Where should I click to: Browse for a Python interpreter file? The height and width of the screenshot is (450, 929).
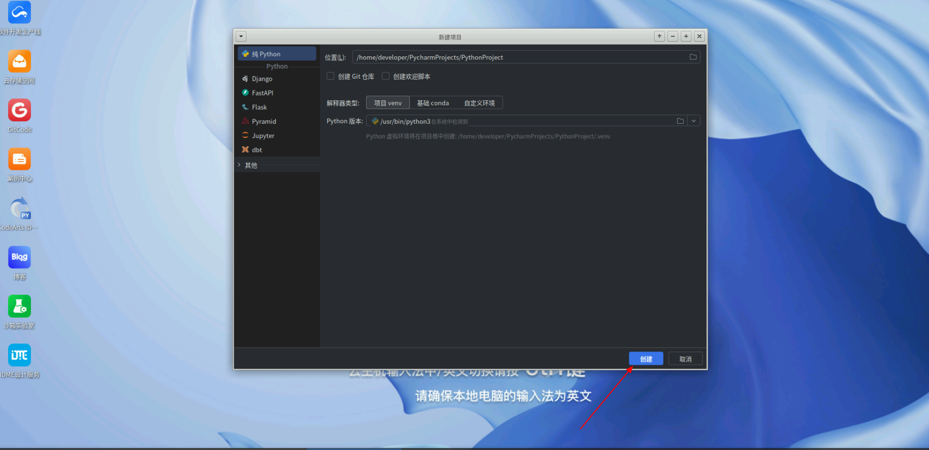(680, 121)
